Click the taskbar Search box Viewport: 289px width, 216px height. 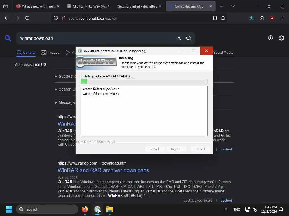47,209
